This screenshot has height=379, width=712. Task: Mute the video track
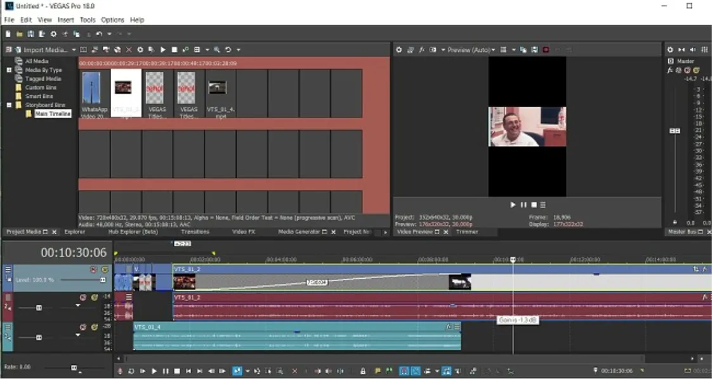(93, 269)
